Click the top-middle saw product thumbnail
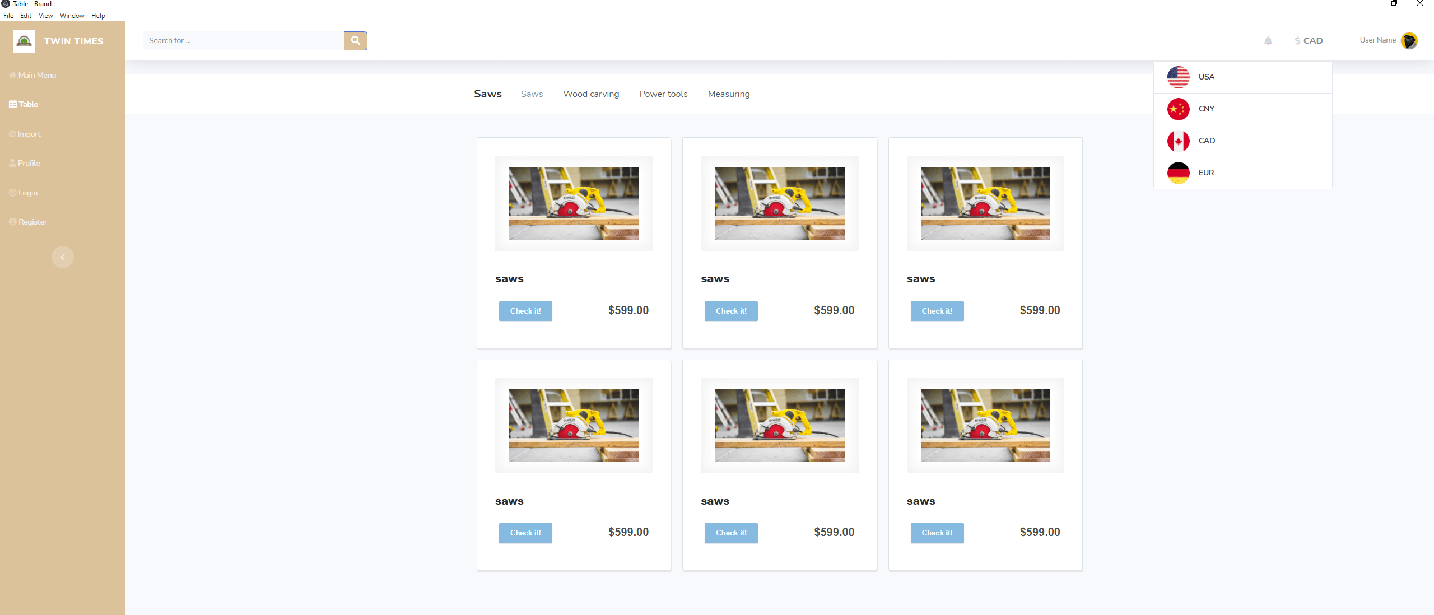Image resolution: width=1434 pixels, height=615 pixels. point(779,203)
